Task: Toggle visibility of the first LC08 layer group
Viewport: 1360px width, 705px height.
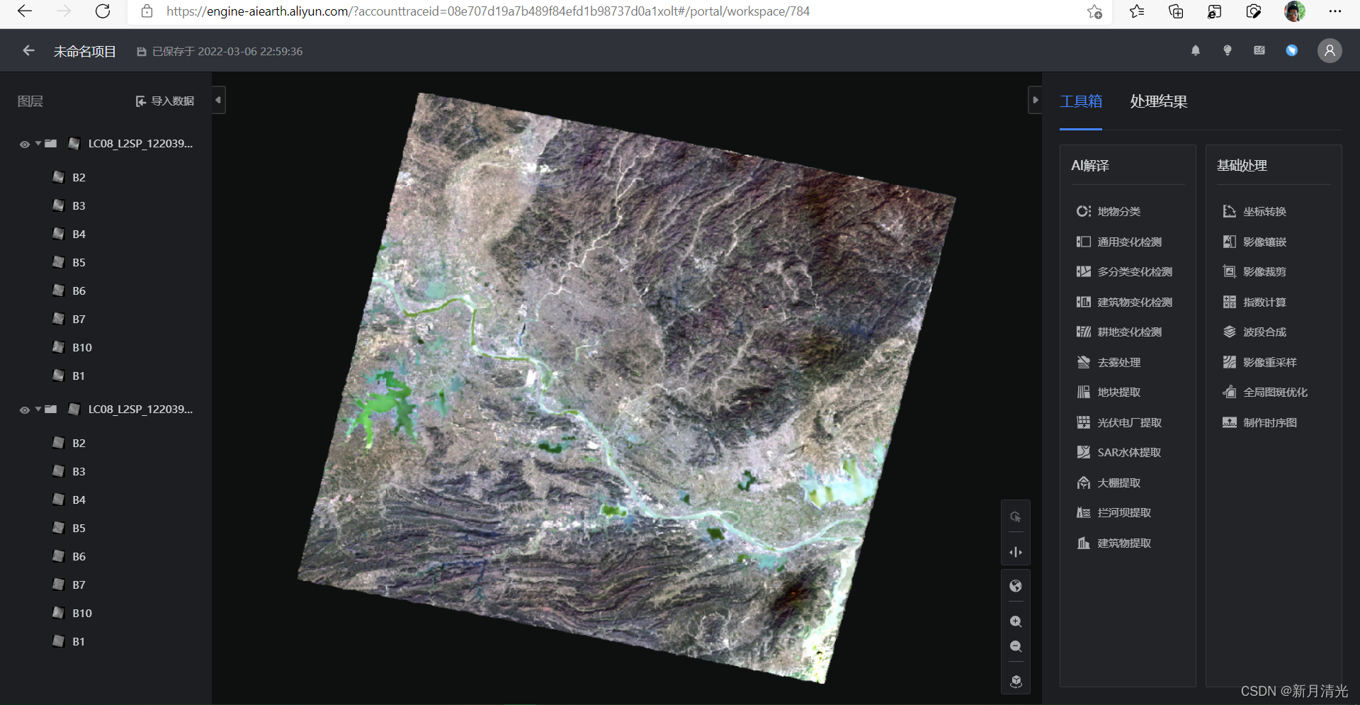Action: (x=25, y=144)
